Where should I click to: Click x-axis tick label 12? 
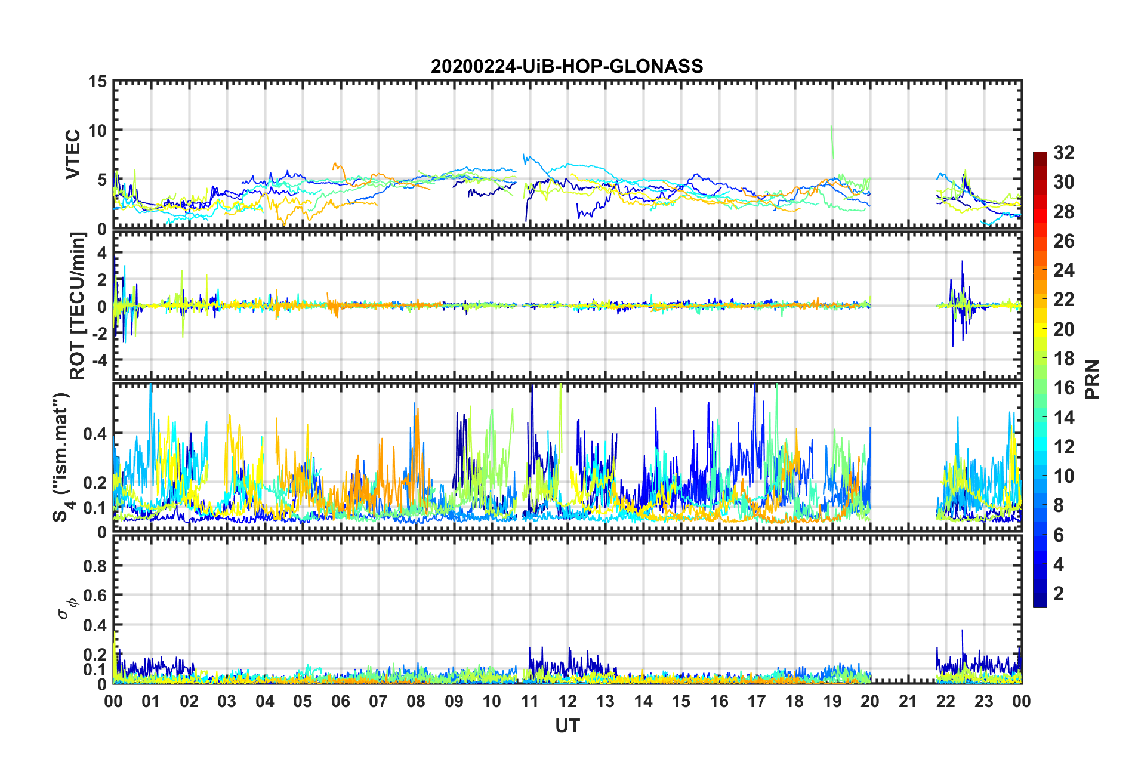pyautogui.click(x=567, y=701)
